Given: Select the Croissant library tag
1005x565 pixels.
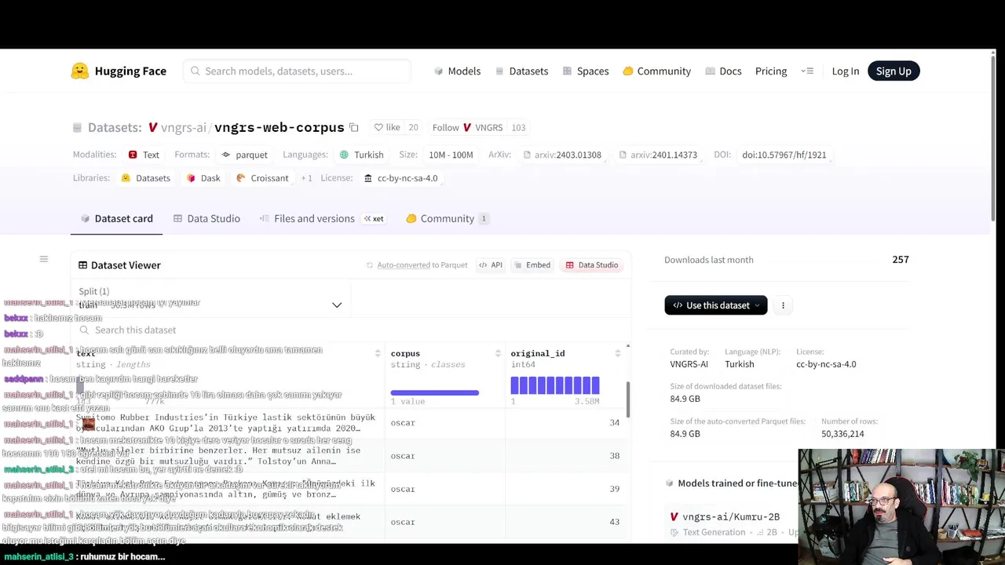Looking at the screenshot, I should 263,178.
